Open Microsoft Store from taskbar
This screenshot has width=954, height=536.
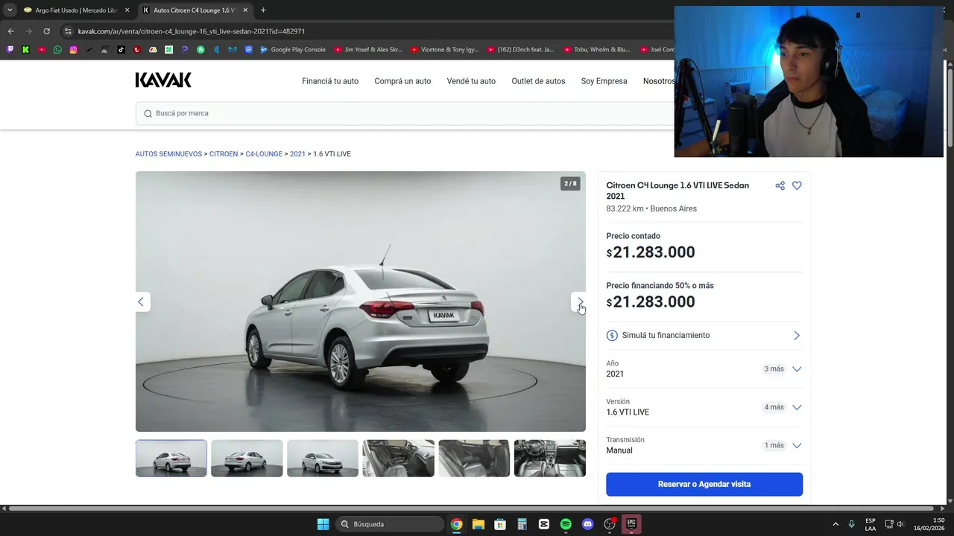[500, 524]
